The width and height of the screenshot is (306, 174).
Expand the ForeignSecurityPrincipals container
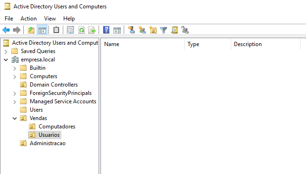click(14, 94)
